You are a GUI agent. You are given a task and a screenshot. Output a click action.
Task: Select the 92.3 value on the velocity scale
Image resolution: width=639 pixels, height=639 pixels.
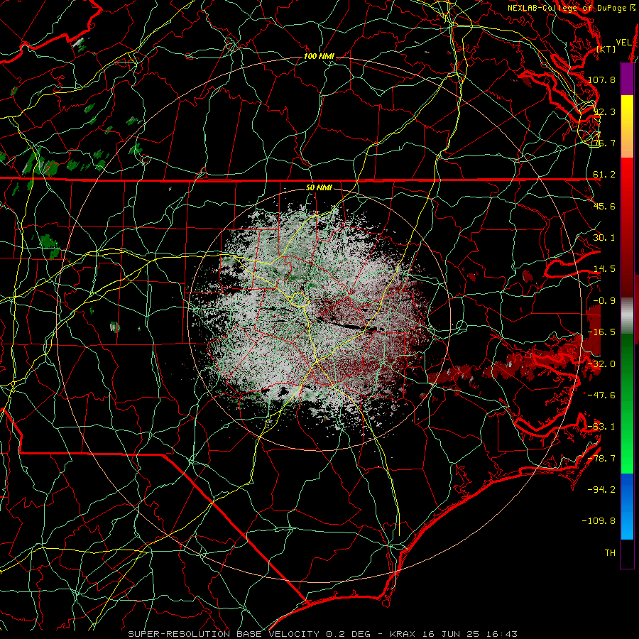pos(604,111)
